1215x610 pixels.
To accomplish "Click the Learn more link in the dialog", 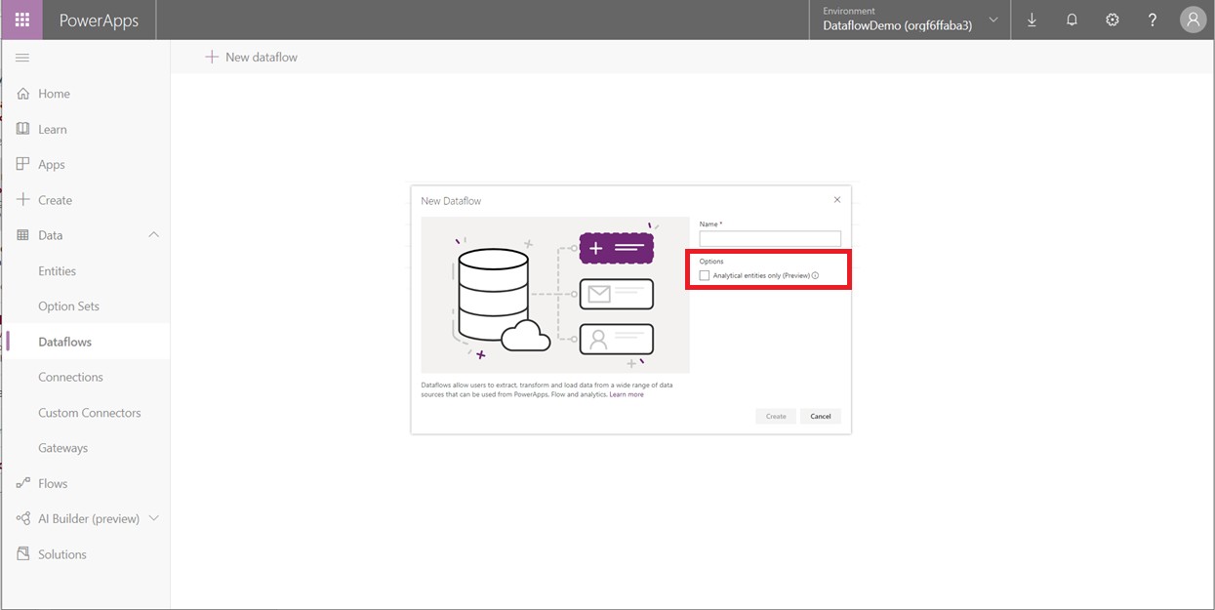I will click(627, 393).
